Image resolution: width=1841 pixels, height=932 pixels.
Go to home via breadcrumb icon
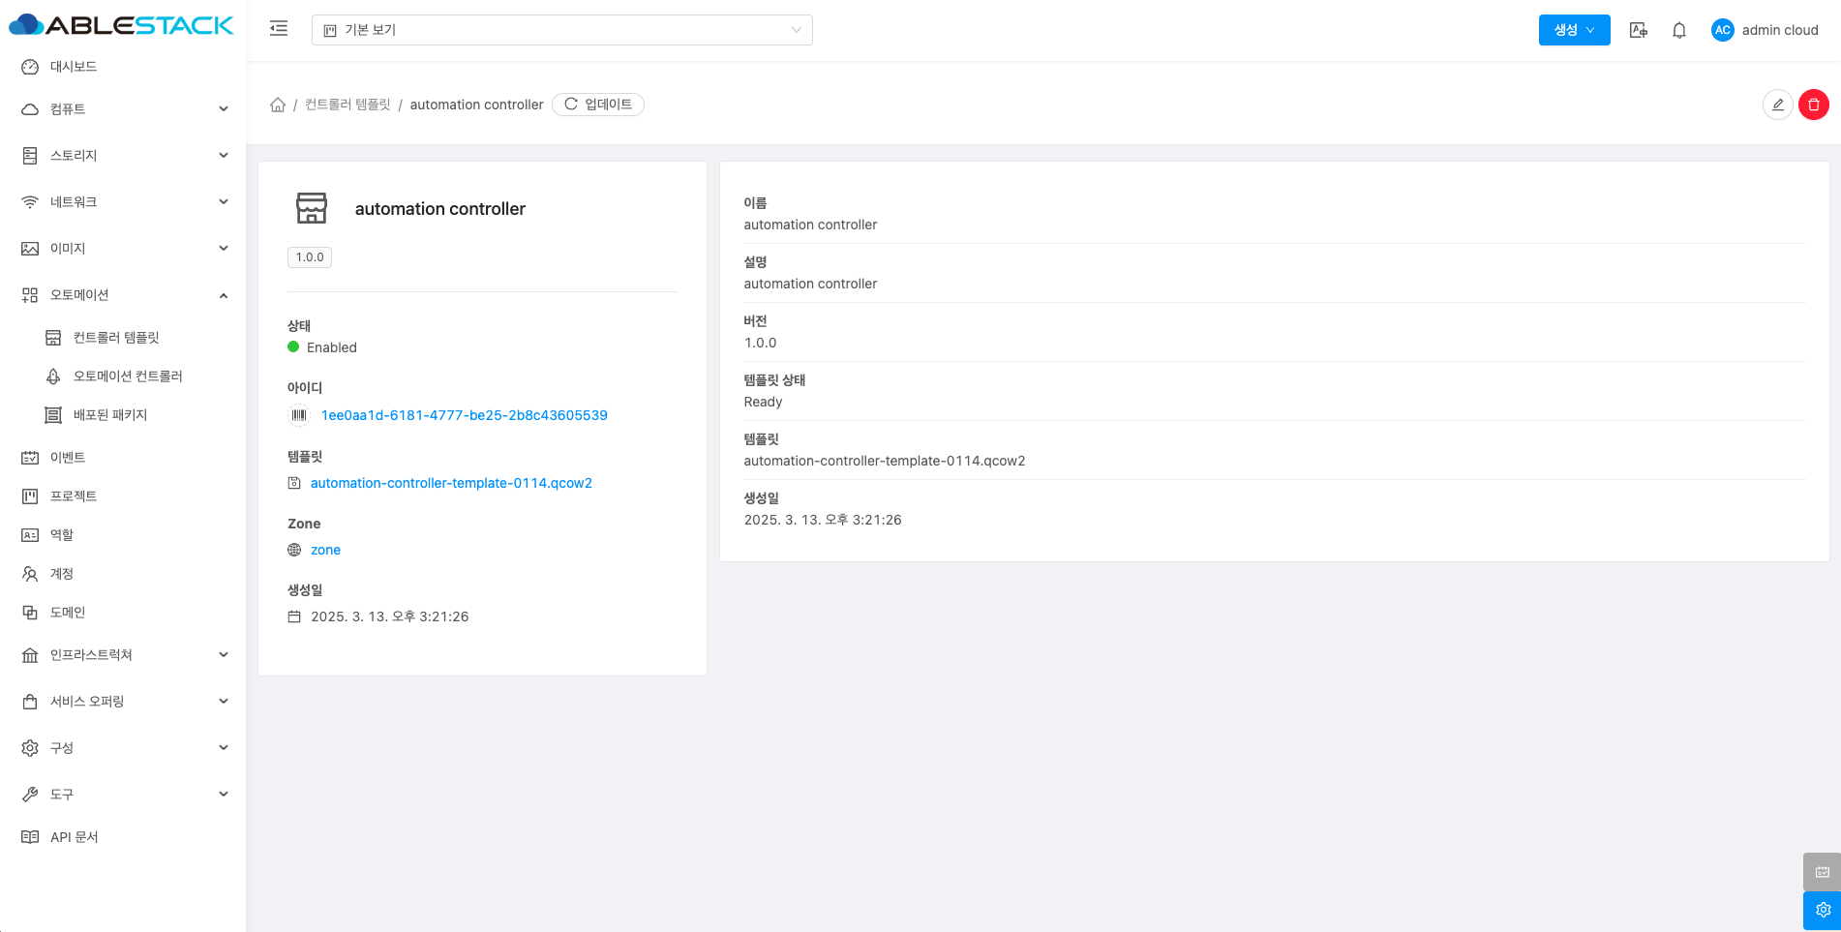point(278,105)
